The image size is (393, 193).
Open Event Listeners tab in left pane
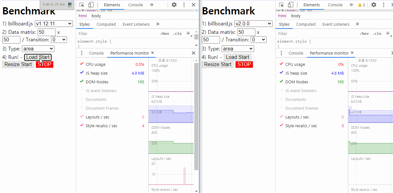click(136, 24)
